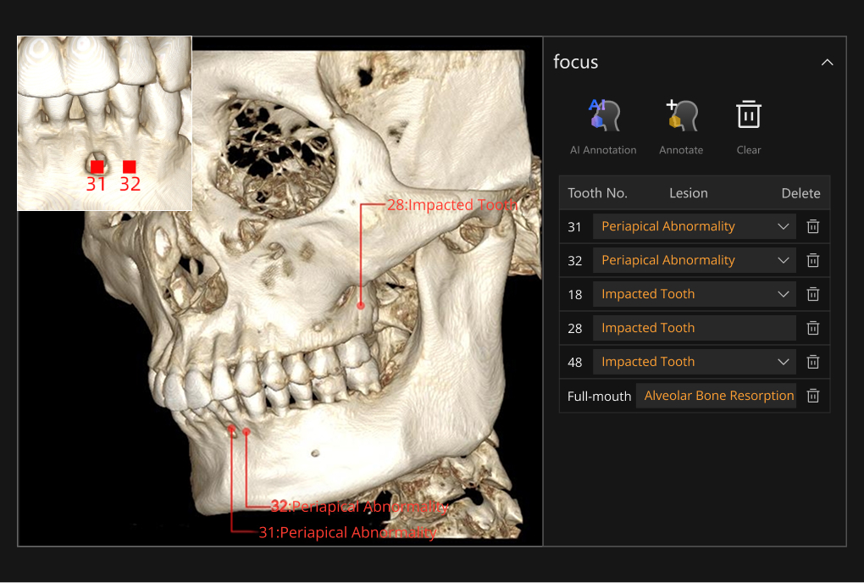Viewport: 864px width, 583px height.
Task: Delete the tooth 32 lesion row
Action: click(813, 260)
